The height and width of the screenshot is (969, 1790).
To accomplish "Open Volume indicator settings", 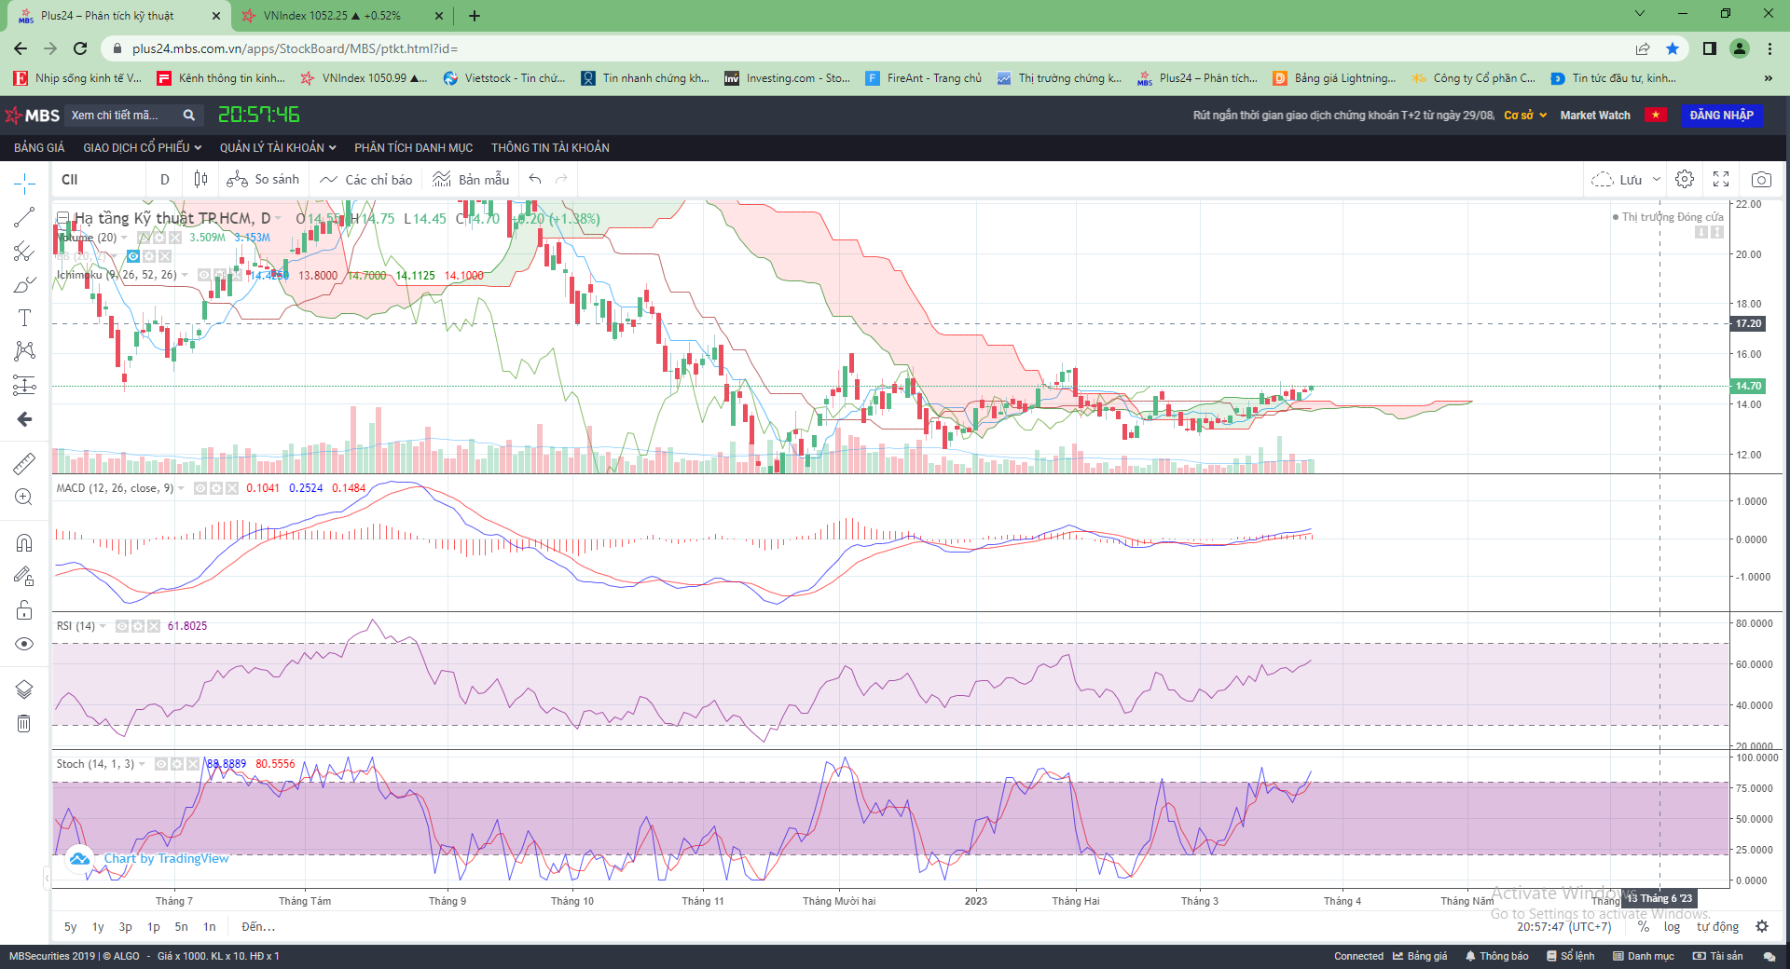I will tap(159, 238).
